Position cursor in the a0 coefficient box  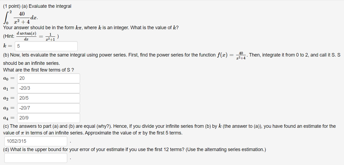coord(48,78)
